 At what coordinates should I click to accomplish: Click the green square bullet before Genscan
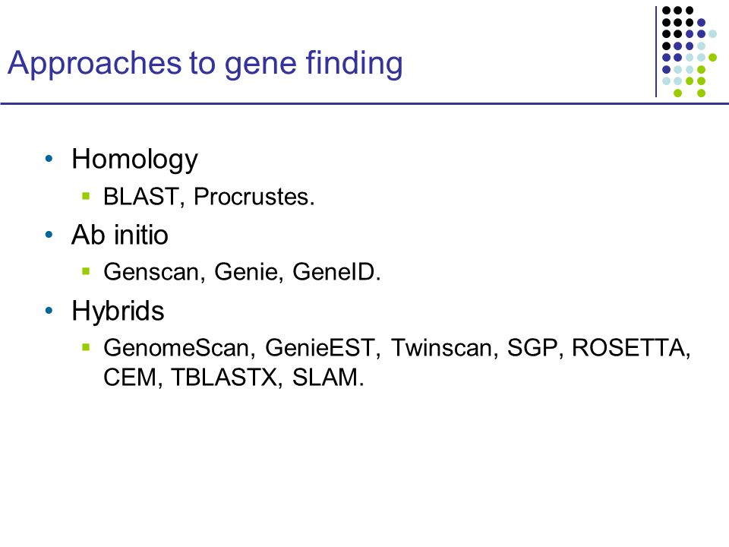tap(86, 271)
